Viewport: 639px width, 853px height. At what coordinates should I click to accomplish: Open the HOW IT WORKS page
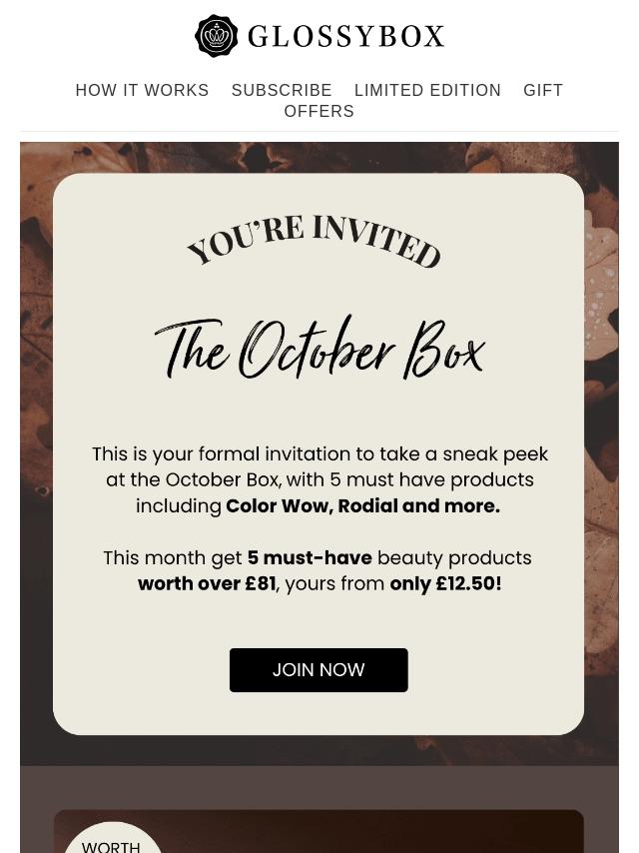142,91
